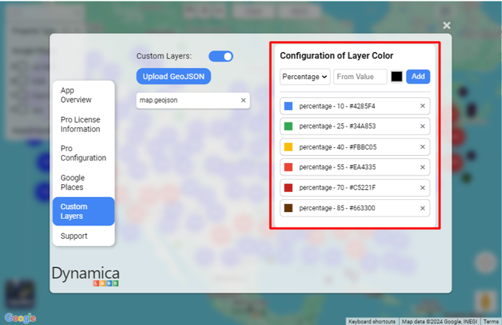Click the dark red #C5221F swatch
The height and width of the screenshot is (325, 502).
pyautogui.click(x=288, y=187)
